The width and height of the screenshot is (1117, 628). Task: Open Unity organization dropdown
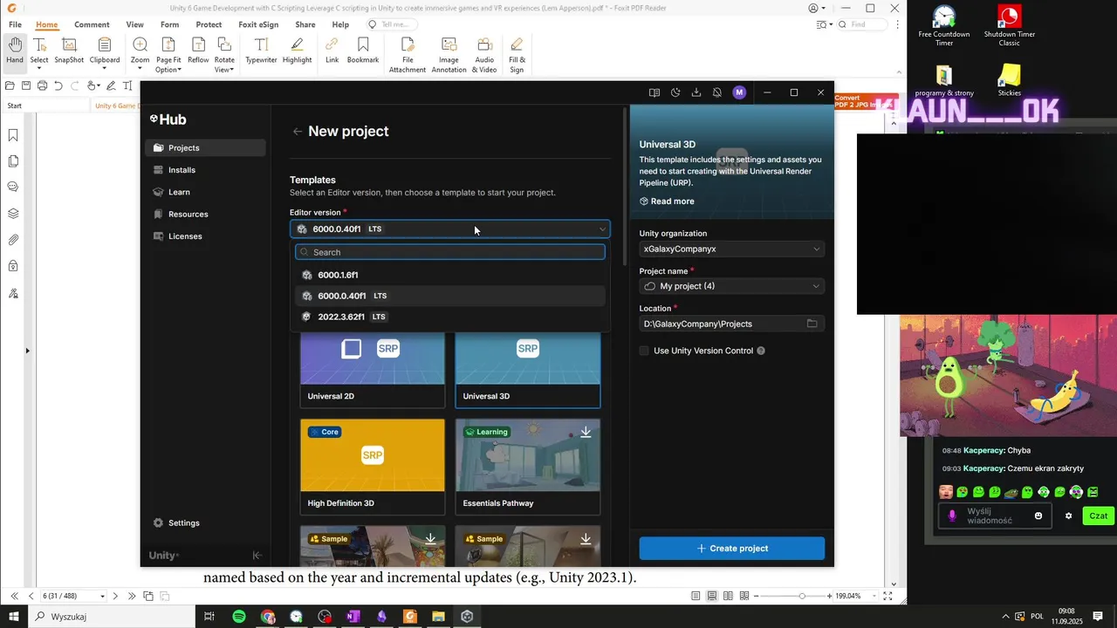731,249
